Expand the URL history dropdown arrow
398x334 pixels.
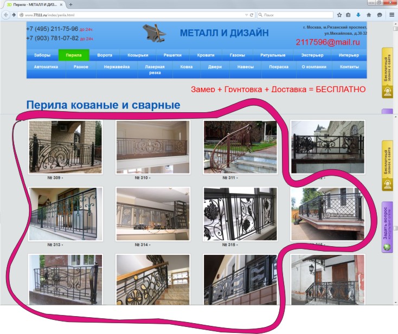[246, 15]
